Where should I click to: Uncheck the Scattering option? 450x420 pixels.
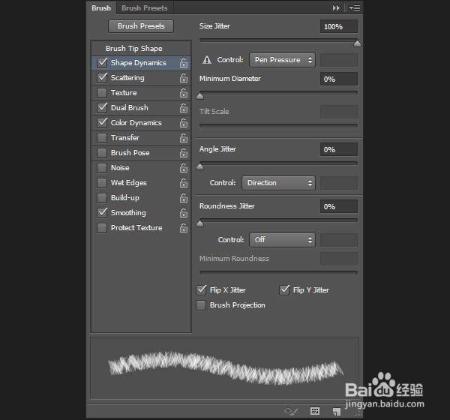coord(102,77)
